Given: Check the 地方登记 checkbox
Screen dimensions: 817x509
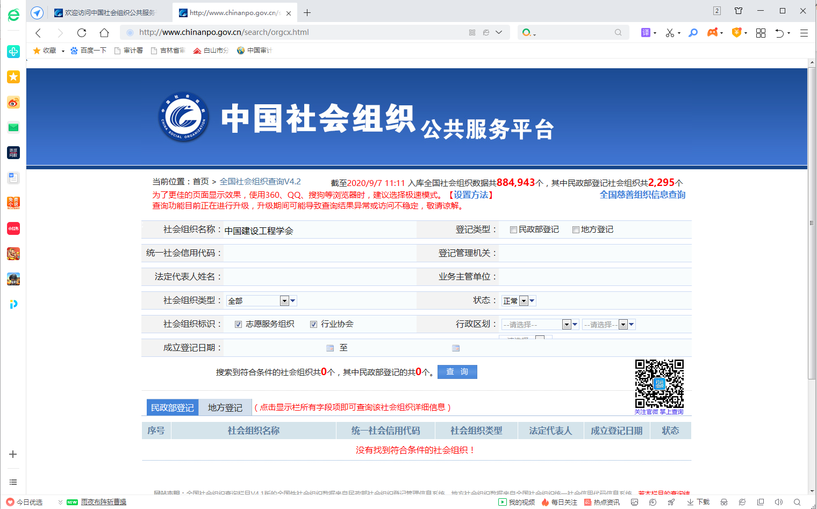Looking at the screenshot, I should 576,230.
